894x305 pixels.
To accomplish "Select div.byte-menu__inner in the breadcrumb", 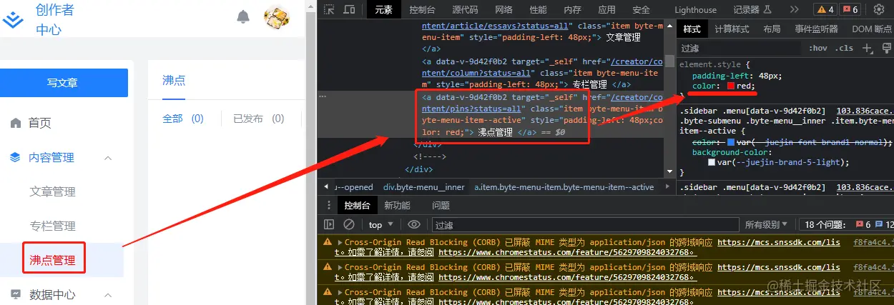I will tap(424, 187).
